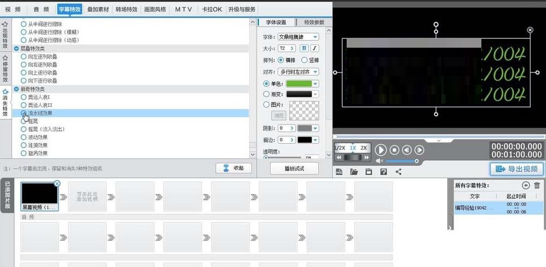Delete subtitle effect with trash icon
This screenshot has width=546, height=267.
[x=537, y=186]
